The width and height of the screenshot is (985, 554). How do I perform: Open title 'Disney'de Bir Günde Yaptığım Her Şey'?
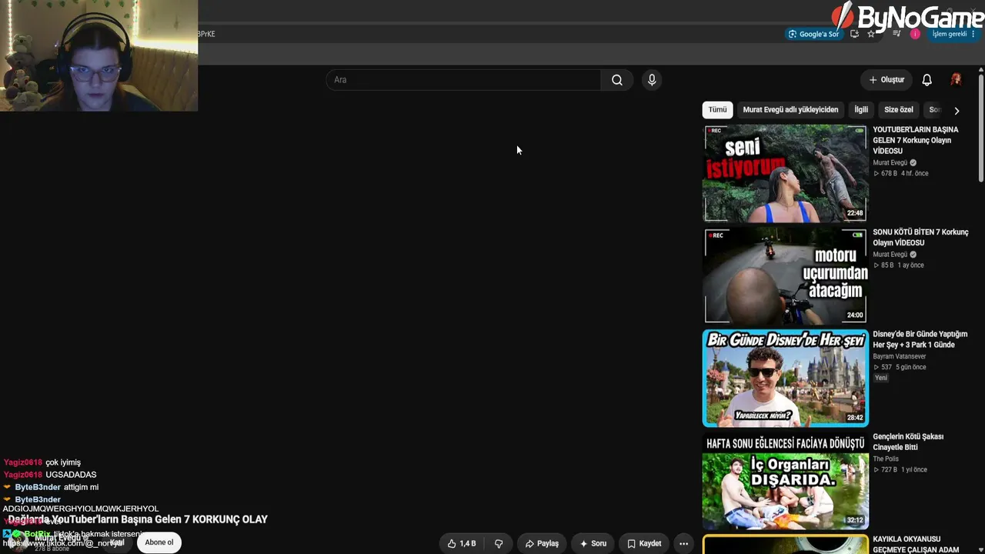[x=920, y=340]
